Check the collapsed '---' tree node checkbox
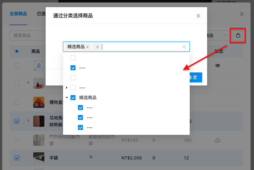254x170 pixels. [73, 88]
